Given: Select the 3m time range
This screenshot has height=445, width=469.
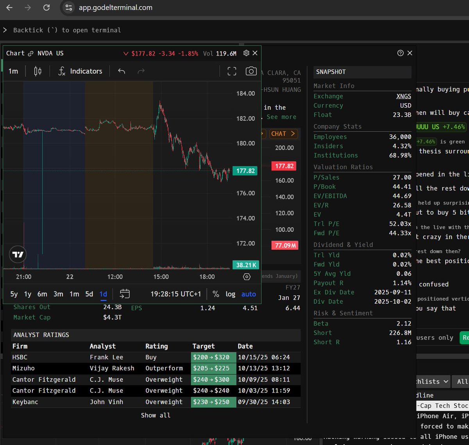Looking at the screenshot, I should (x=58, y=294).
